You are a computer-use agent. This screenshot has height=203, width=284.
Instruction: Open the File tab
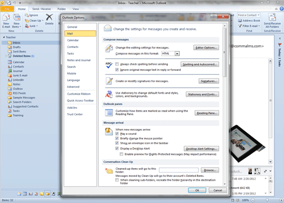click(x=7, y=9)
